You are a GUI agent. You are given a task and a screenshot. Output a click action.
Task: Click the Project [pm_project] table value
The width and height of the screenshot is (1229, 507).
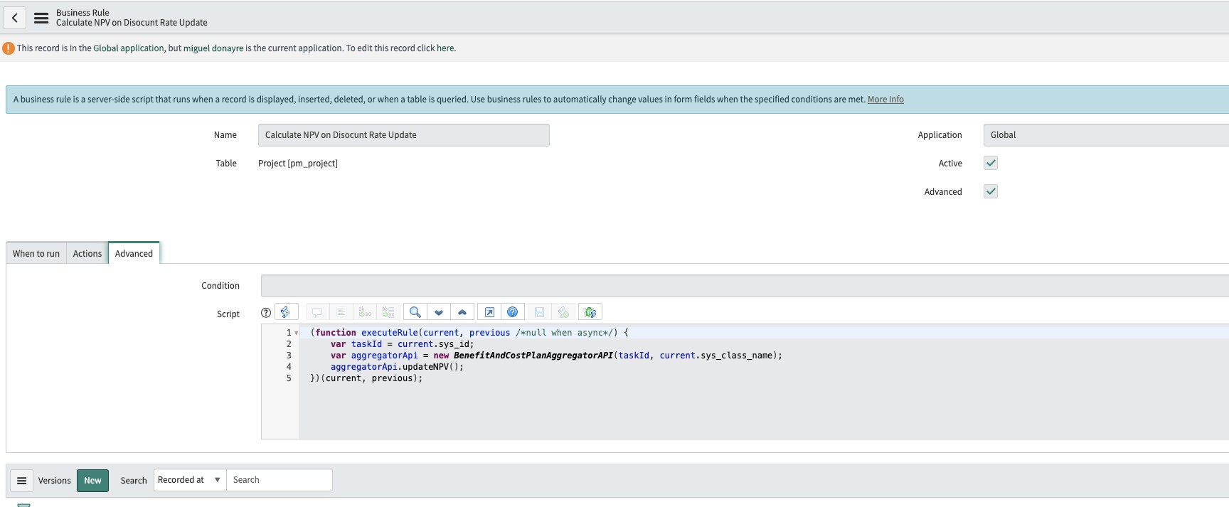[298, 164]
